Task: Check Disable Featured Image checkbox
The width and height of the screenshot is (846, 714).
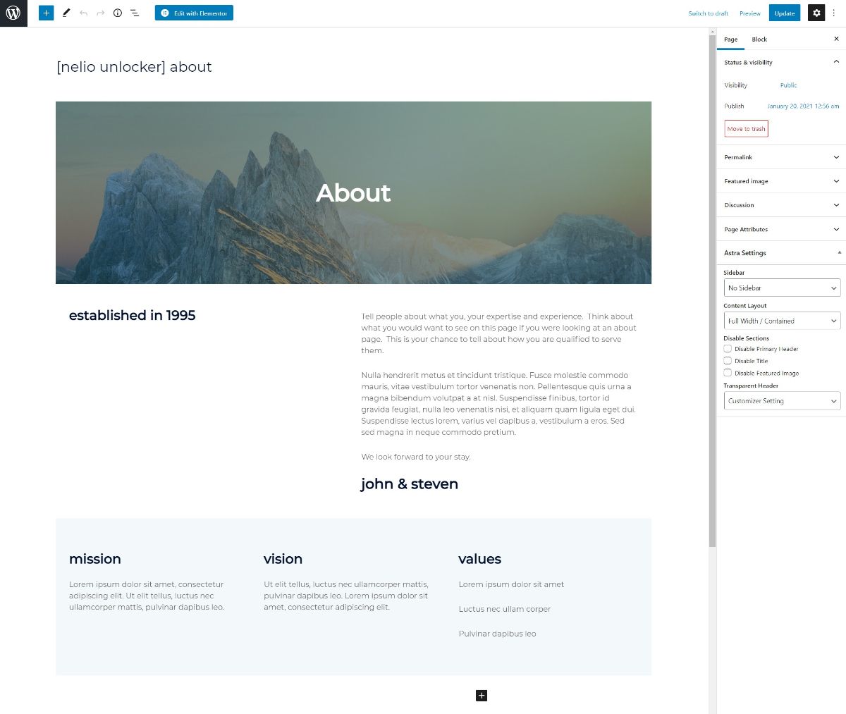Action: point(728,372)
